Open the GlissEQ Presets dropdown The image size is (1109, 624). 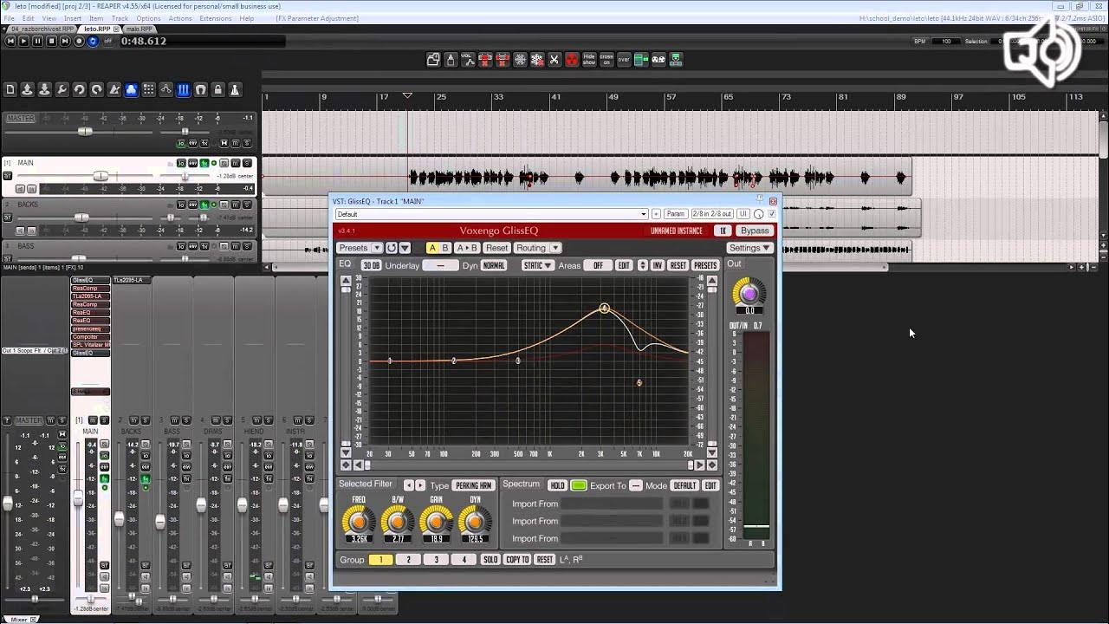tap(359, 248)
